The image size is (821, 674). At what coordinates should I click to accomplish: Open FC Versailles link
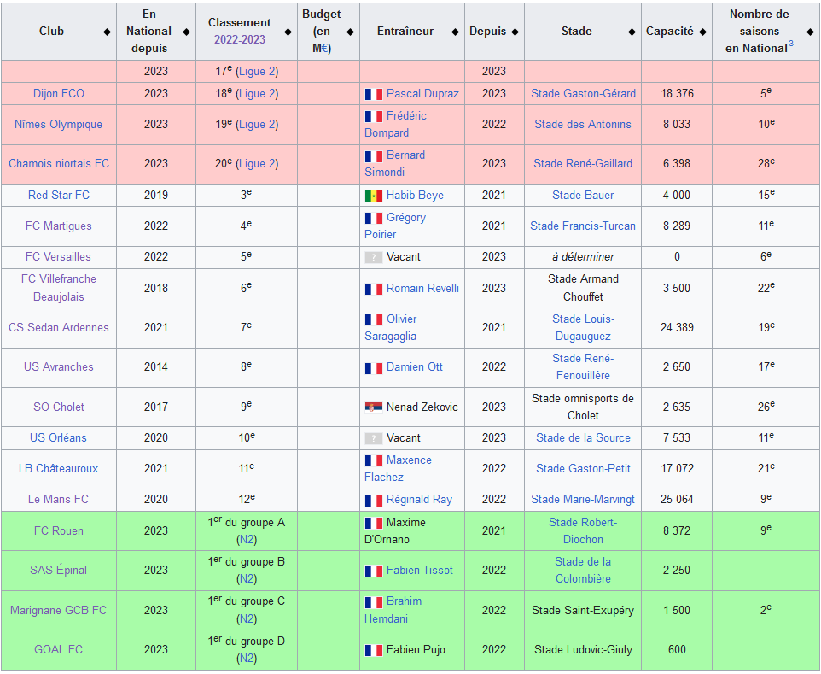pos(58,257)
